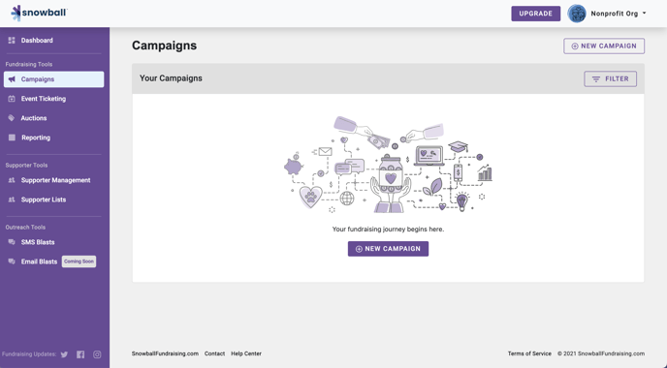667x368 pixels.
Task: Open the Help Center footer link
Action: click(246, 353)
